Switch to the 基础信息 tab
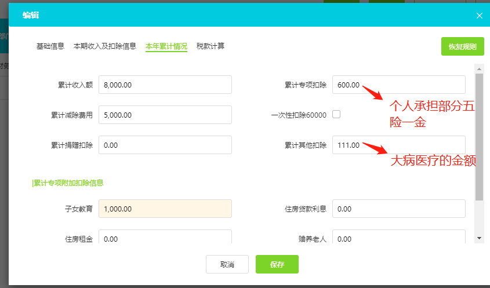The width and height of the screenshot is (490, 288). point(50,46)
